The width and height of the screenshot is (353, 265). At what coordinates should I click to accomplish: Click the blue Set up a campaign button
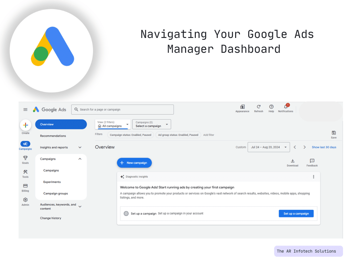pos(296,214)
